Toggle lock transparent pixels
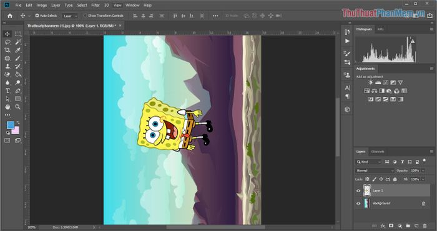This screenshot has height=231, width=437. (x=367, y=179)
